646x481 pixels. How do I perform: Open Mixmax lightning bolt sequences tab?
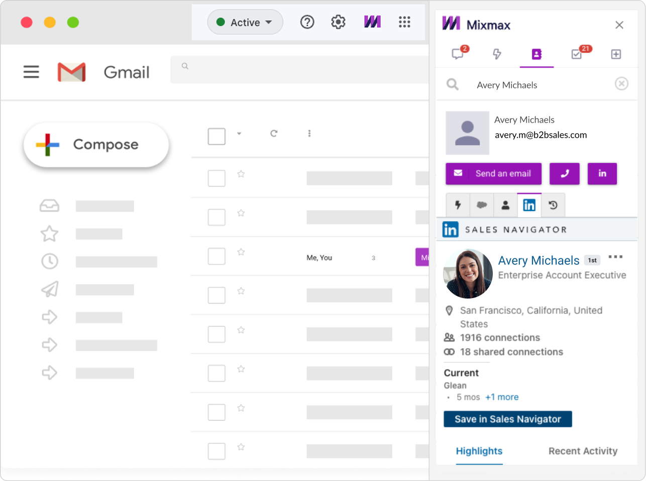click(x=497, y=54)
